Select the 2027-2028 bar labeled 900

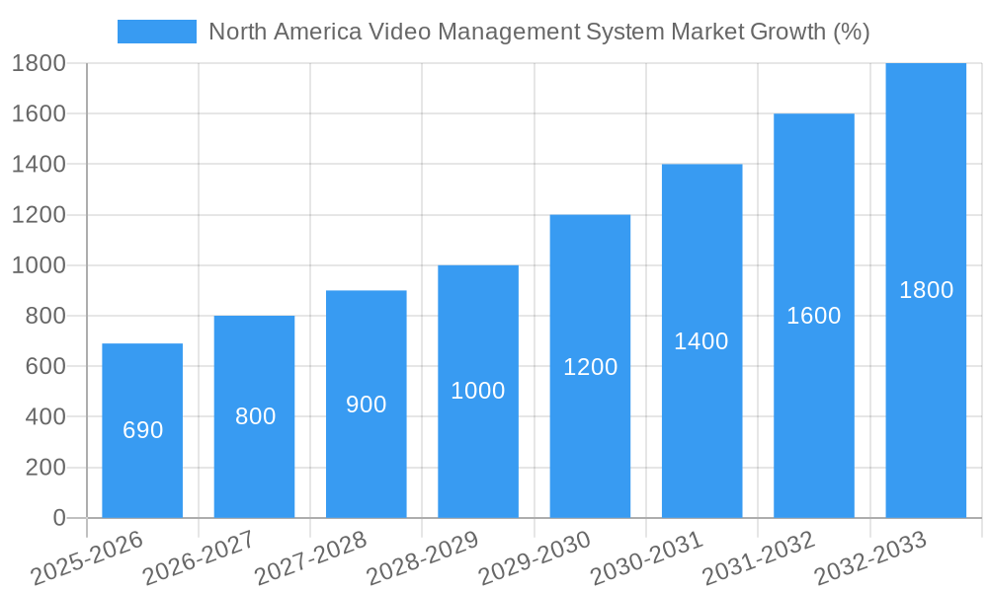(367, 405)
